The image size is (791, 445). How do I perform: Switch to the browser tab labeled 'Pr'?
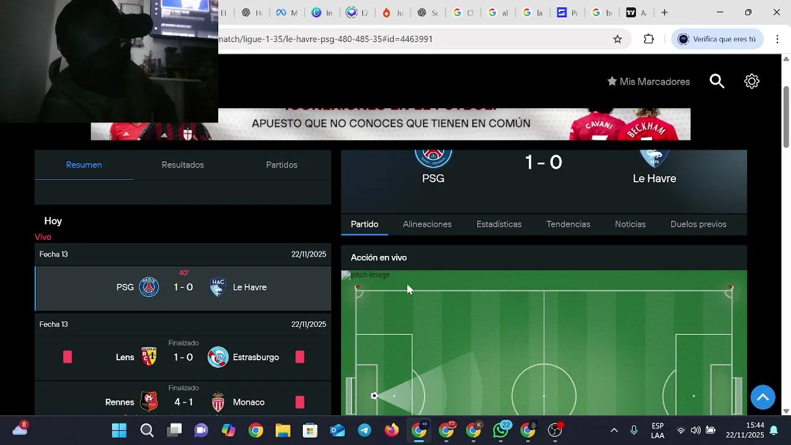coord(567,12)
